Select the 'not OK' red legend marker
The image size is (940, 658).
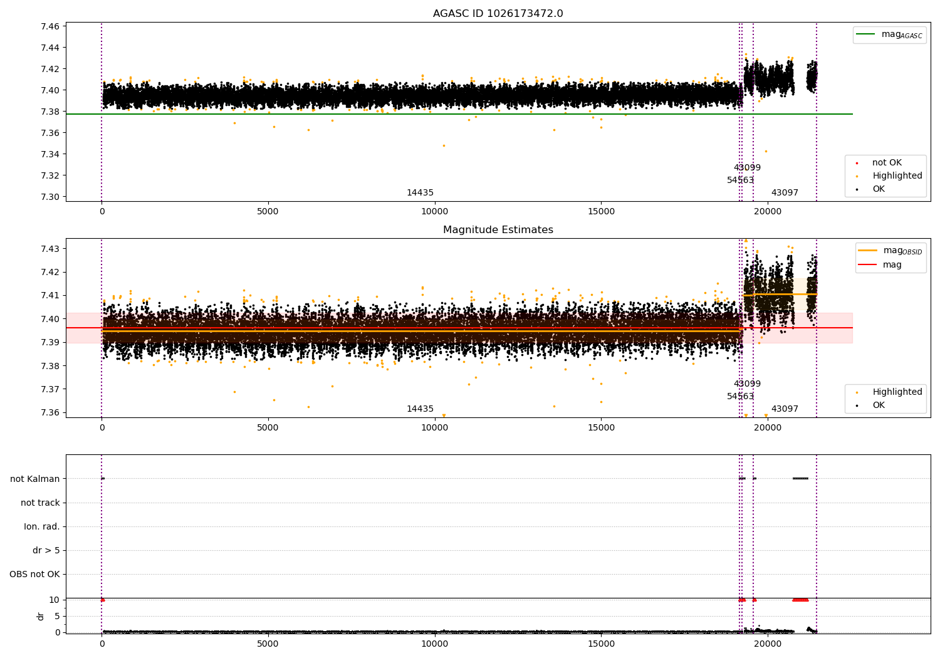(857, 163)
